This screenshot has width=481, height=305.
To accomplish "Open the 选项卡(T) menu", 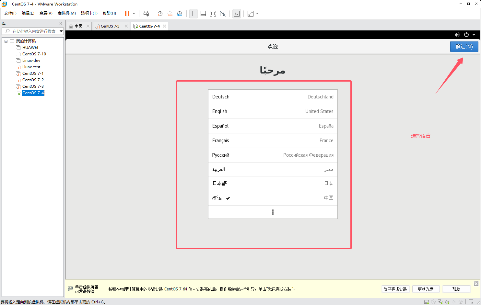I will 89,13.
